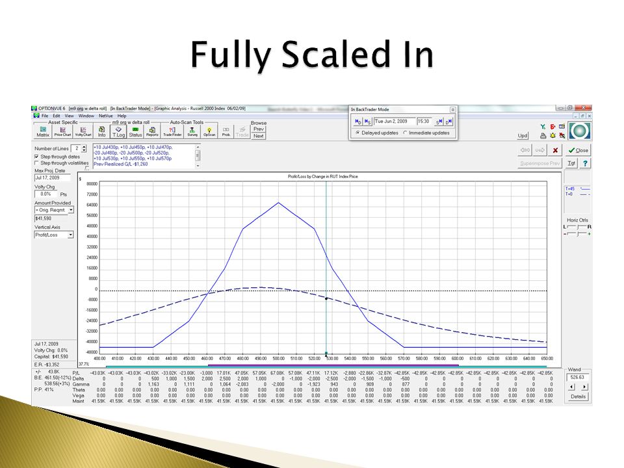Click the left arrow navigation button

[525, 150]
